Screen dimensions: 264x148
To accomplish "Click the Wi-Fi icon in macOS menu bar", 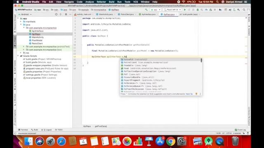I will tap(184, 2).
